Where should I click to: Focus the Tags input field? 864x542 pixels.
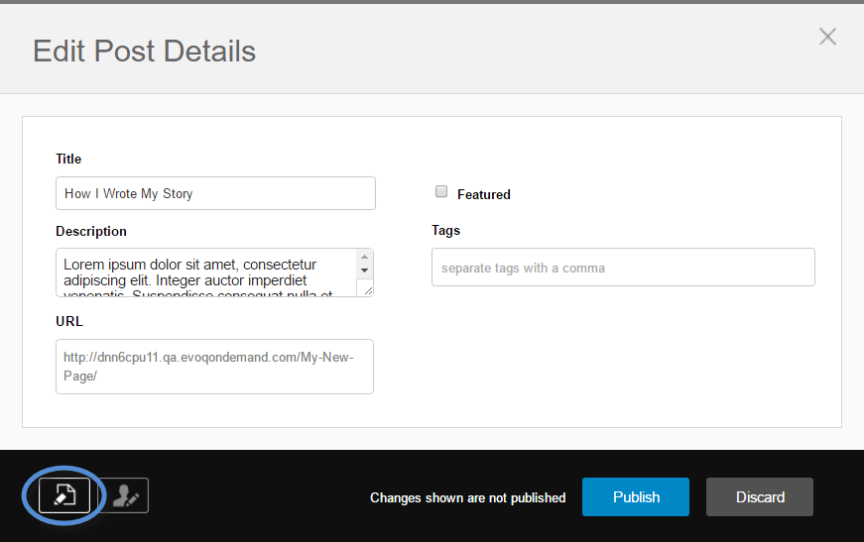coord(623,268)
